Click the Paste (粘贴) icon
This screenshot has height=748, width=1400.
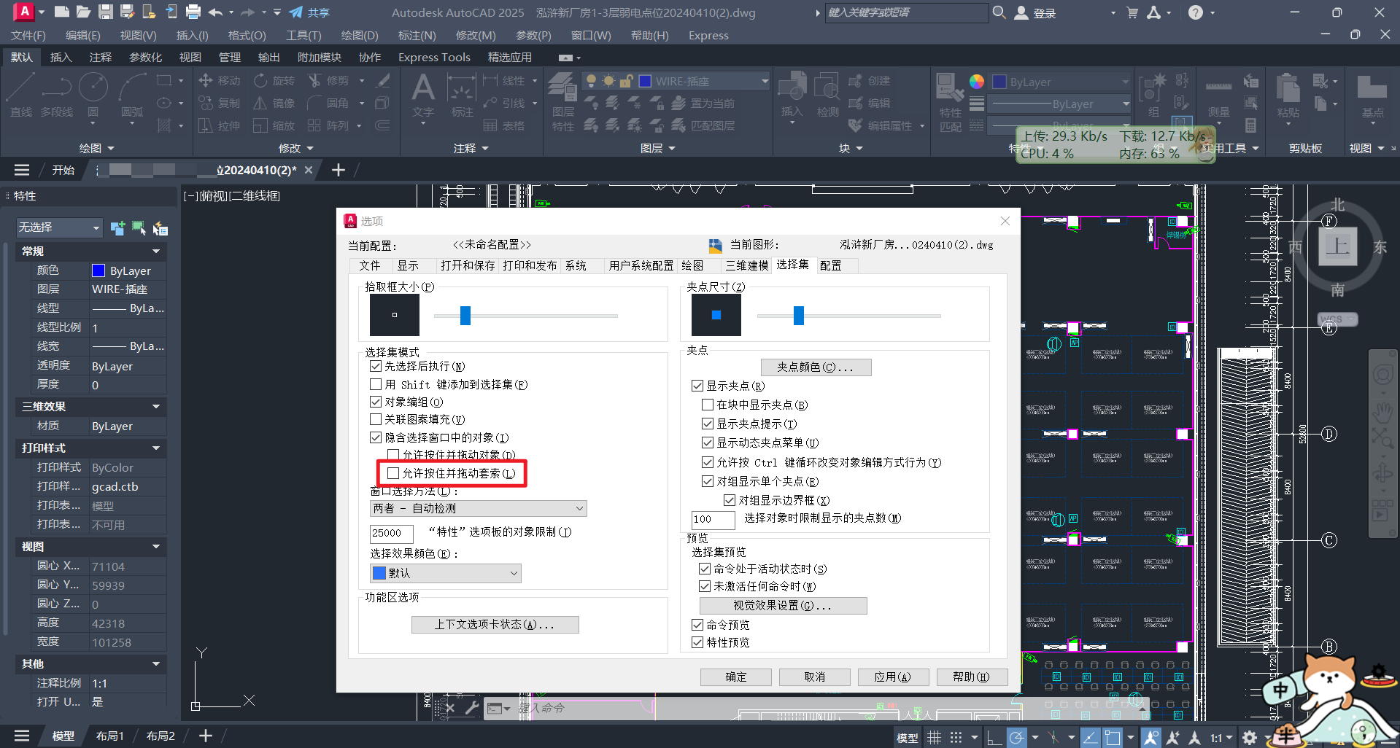point(1288,93)
